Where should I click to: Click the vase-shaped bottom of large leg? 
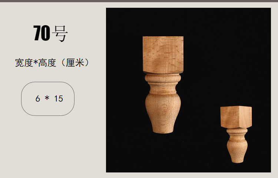163,113
